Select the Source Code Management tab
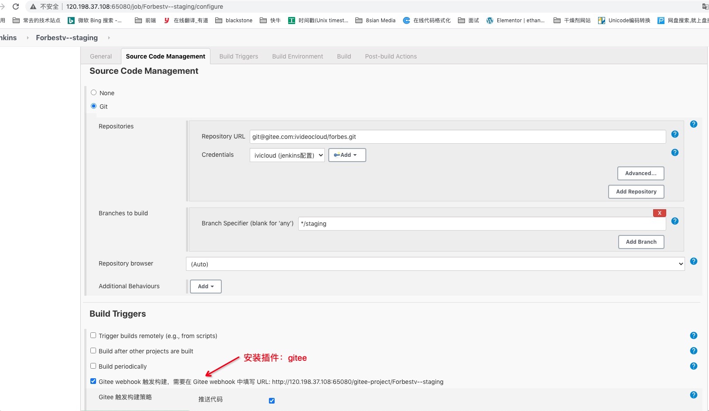709x411 pixels. pos(165,56)
